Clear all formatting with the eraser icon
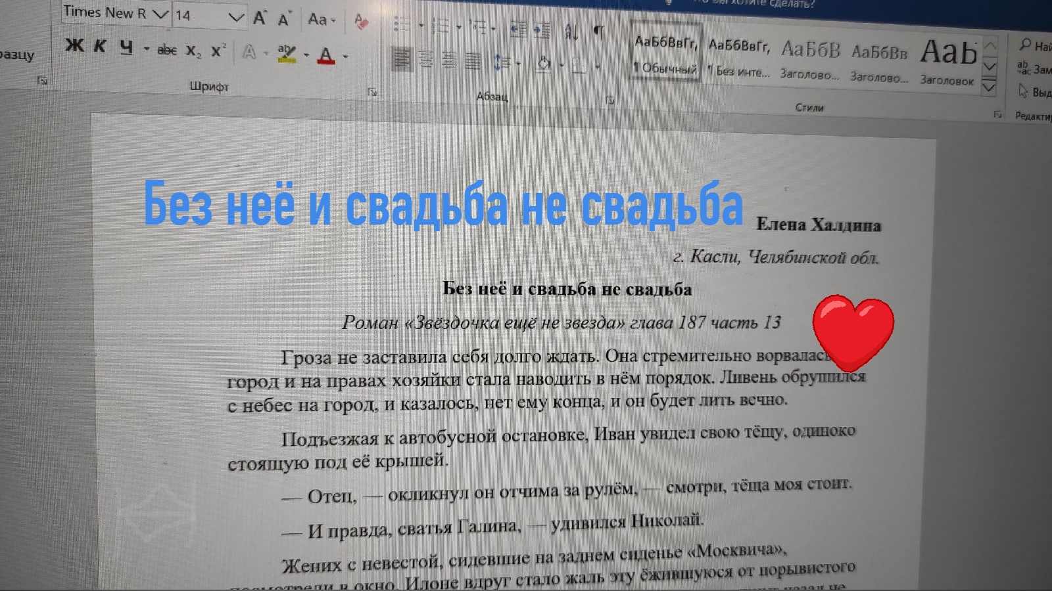 click(x=361, y=22)
